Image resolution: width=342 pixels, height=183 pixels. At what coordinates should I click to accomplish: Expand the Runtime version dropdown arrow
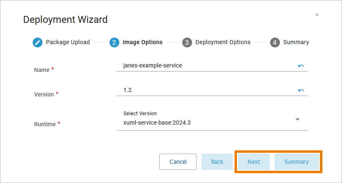coord(297,119)
